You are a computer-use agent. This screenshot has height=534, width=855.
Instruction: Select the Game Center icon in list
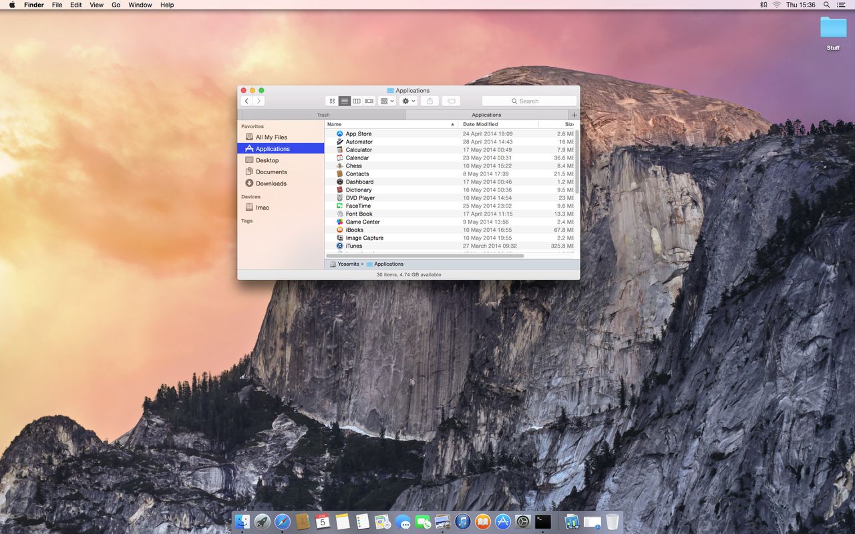339,222
